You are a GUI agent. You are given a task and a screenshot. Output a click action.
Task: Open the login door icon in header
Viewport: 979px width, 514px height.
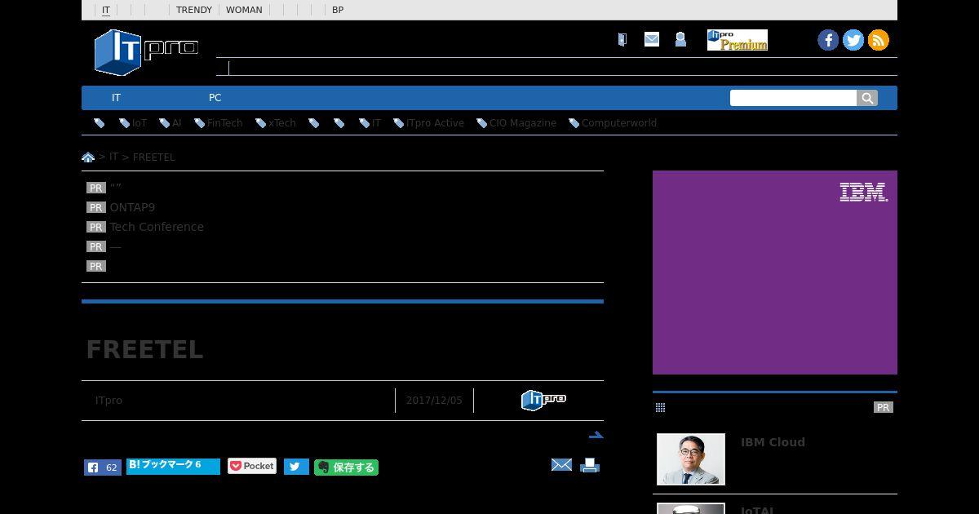click(x=622, y=39)
